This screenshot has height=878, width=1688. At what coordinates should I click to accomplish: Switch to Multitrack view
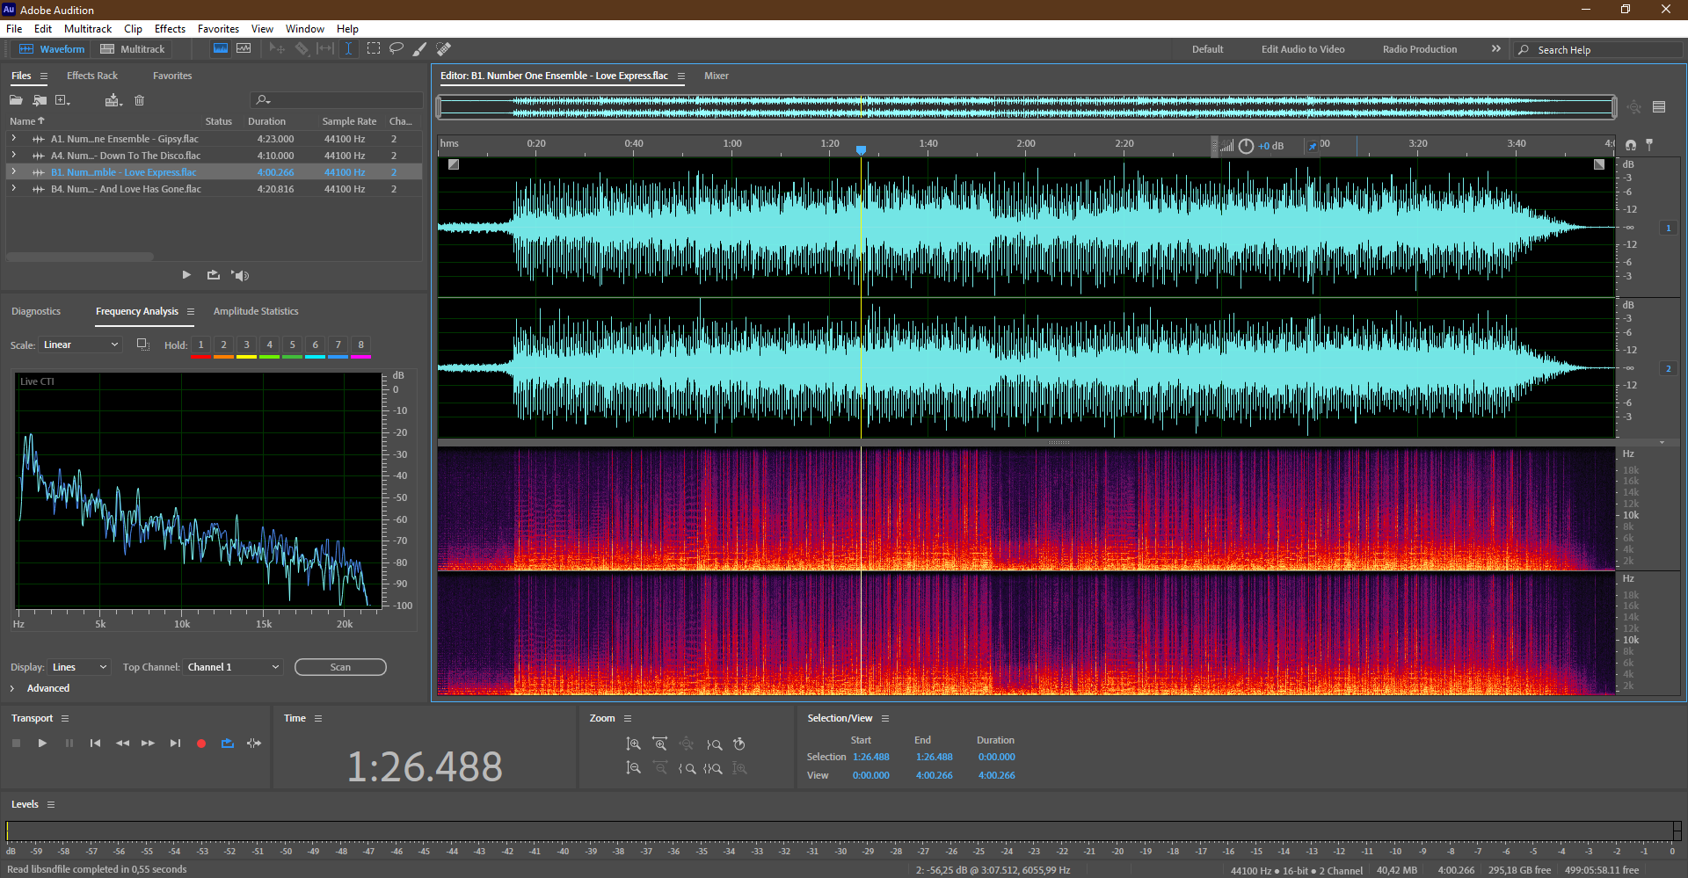pyautogui.click(x=133, y=49)
